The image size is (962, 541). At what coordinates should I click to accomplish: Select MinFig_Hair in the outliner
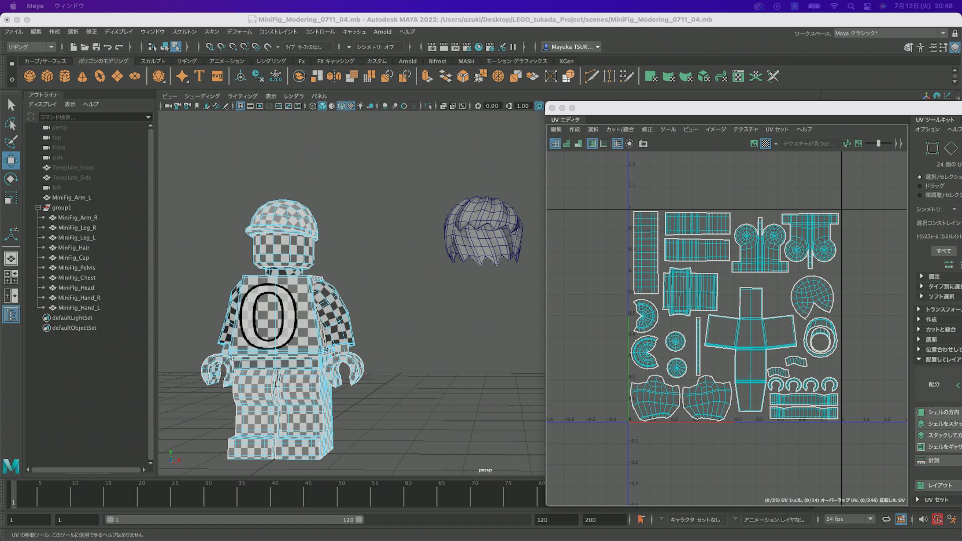[74, 247]
